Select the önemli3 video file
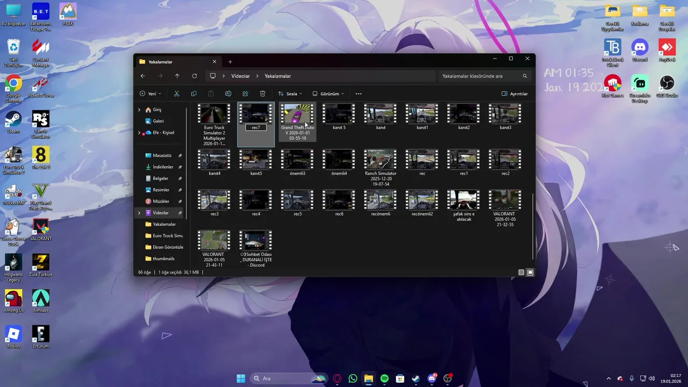The image size is (688, 387). [x=297, y=163]
